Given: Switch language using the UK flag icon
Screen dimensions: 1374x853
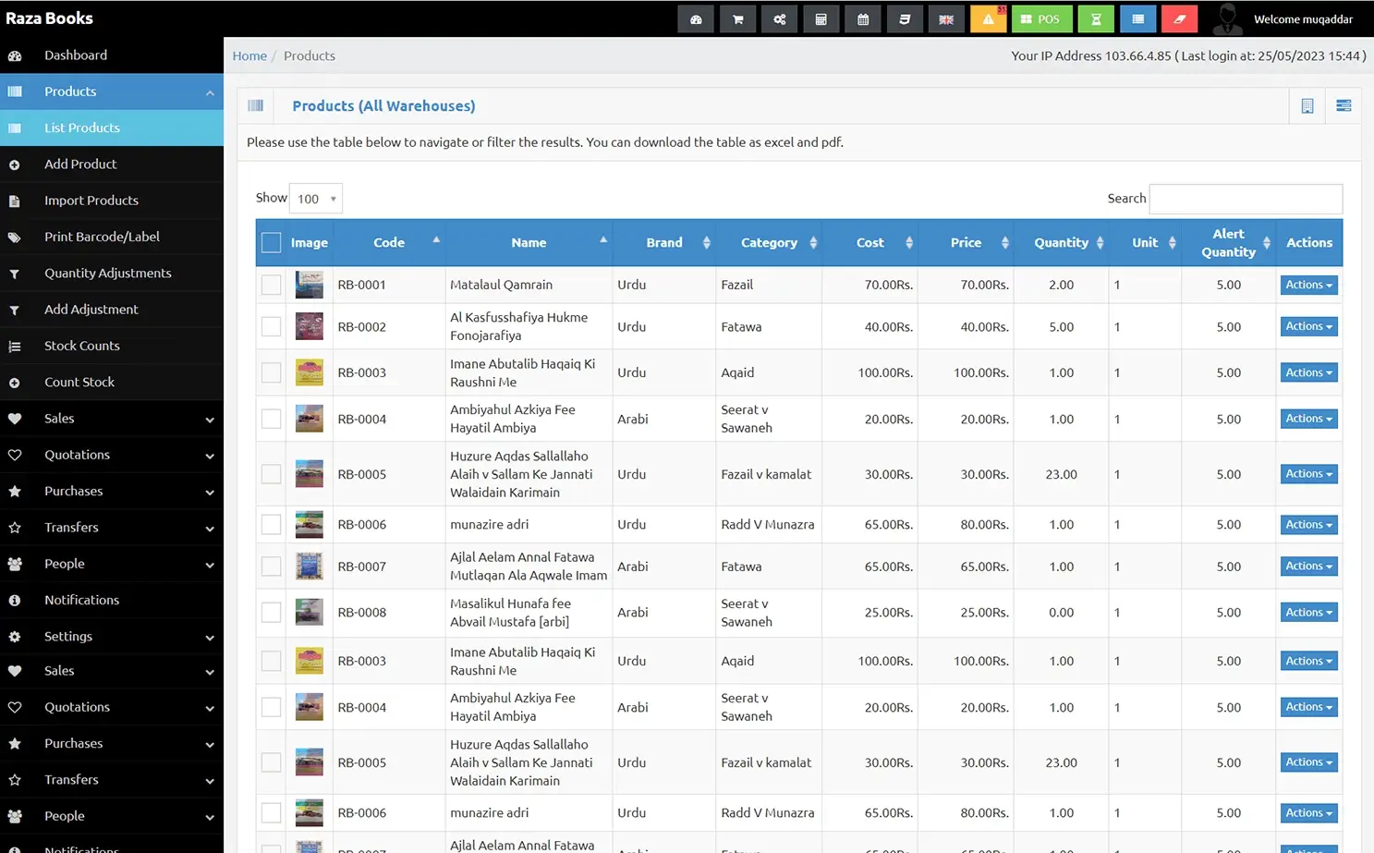Looking at the screenshot, I should [946, 18].
